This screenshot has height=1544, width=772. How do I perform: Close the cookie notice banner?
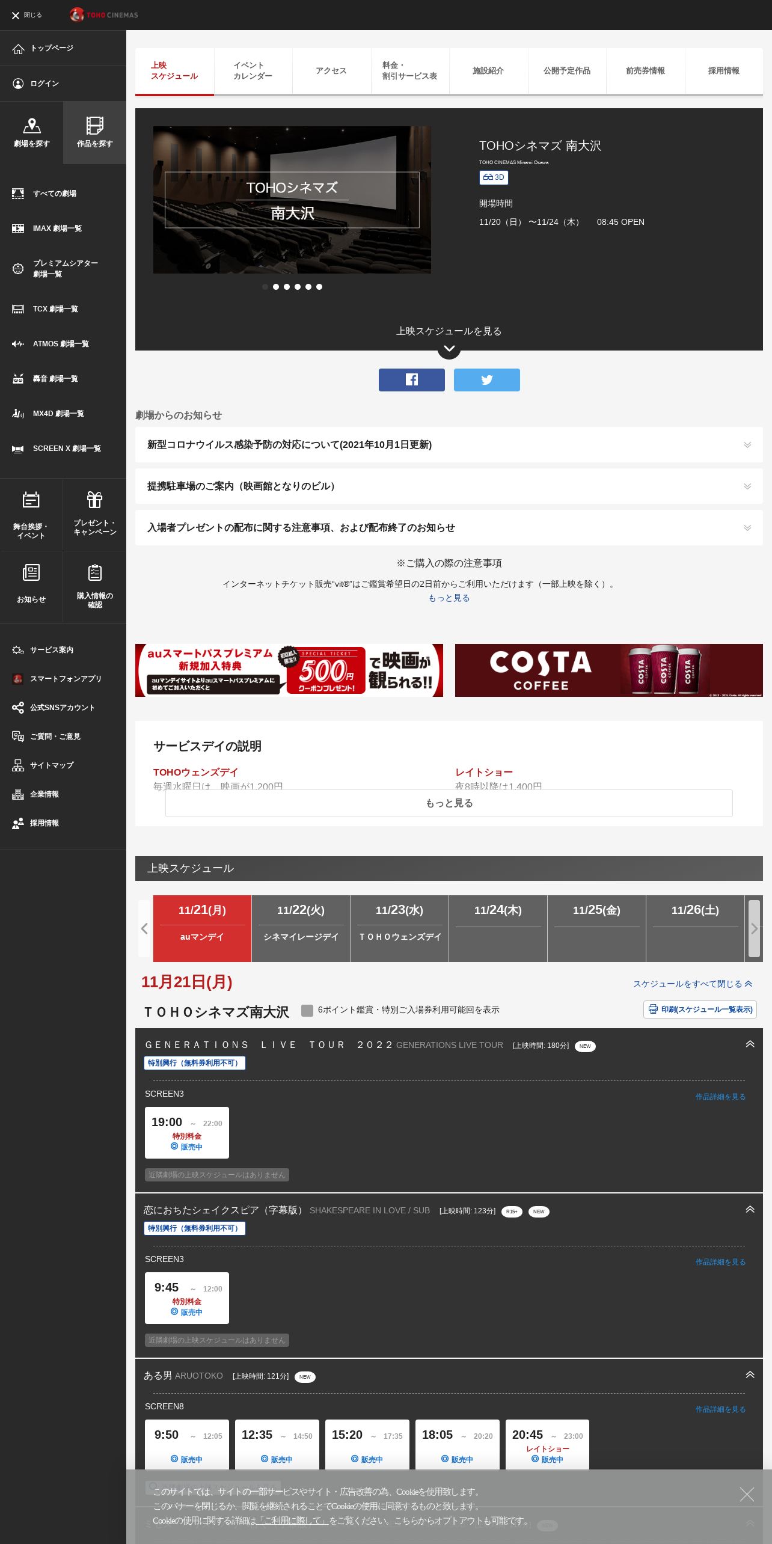pyautogui.click(x=747, y=1494)
